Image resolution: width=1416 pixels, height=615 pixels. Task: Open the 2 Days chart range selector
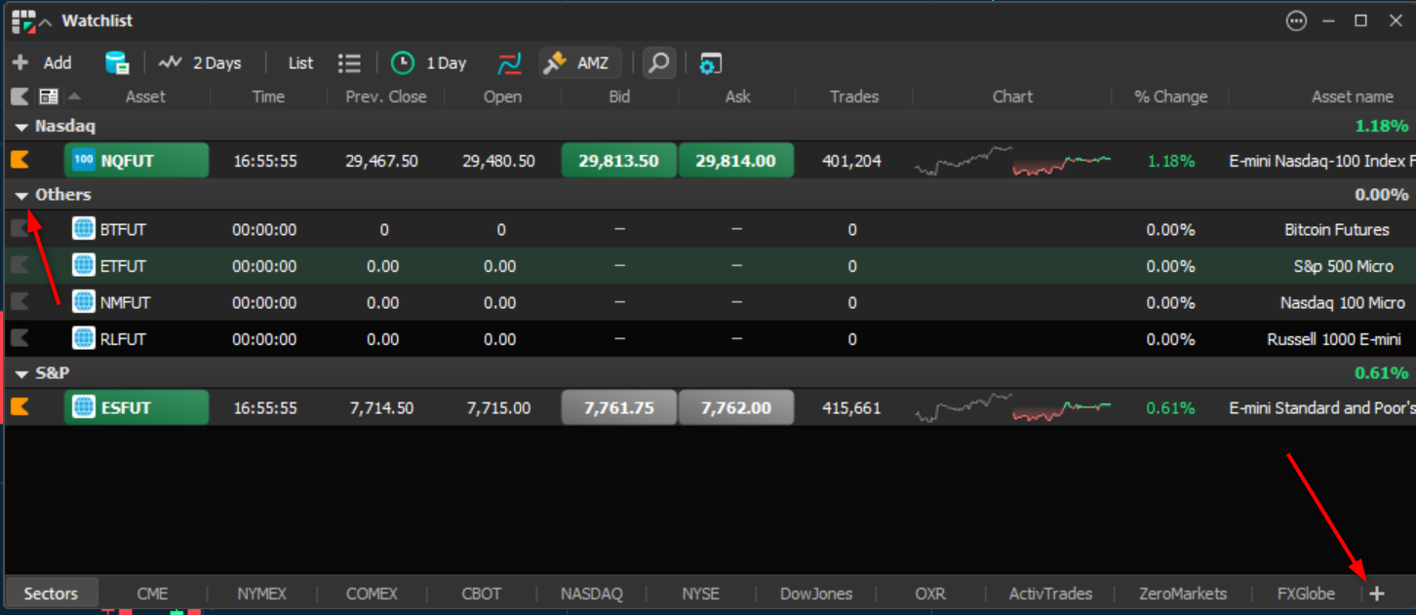(x=200, y=63)
